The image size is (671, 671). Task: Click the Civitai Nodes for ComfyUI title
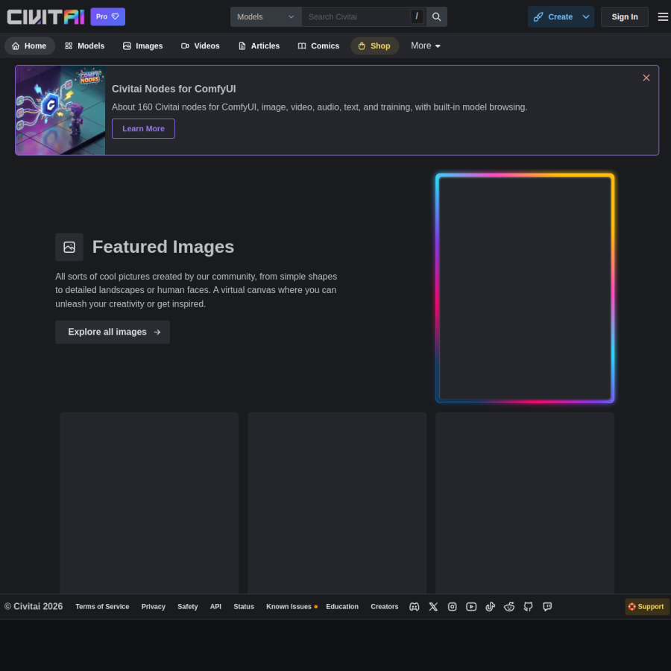pos(174,89)
